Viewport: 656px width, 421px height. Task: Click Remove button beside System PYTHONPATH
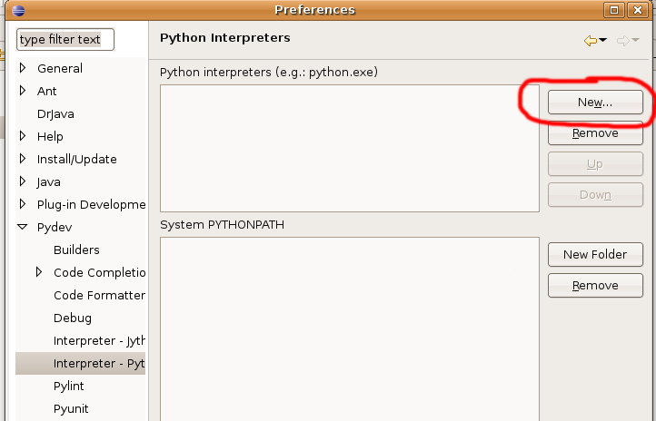point(595,286)
